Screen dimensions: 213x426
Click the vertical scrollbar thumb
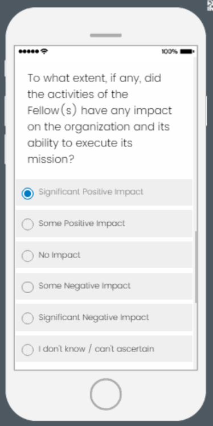click(196, 267)
